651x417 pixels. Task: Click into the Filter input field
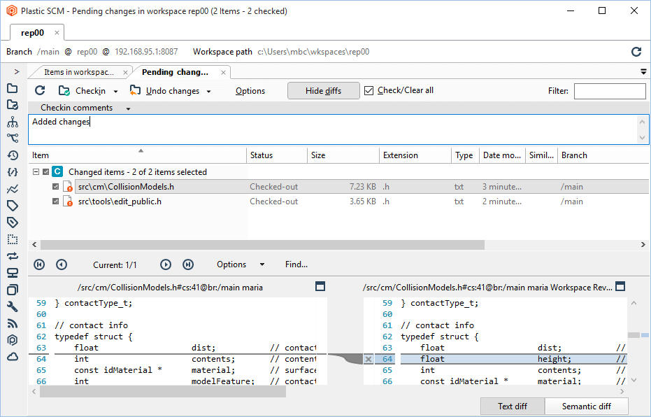point(610,91)
